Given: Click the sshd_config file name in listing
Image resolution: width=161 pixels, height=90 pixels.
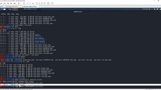Looking at the screenshot, I should coord(40,42).
